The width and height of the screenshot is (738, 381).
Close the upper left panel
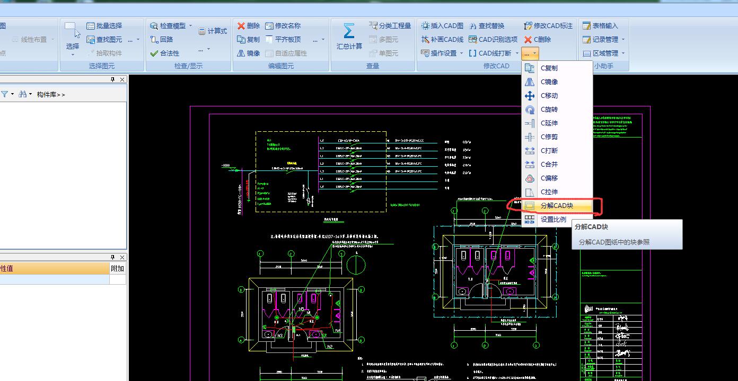[122, 79]
